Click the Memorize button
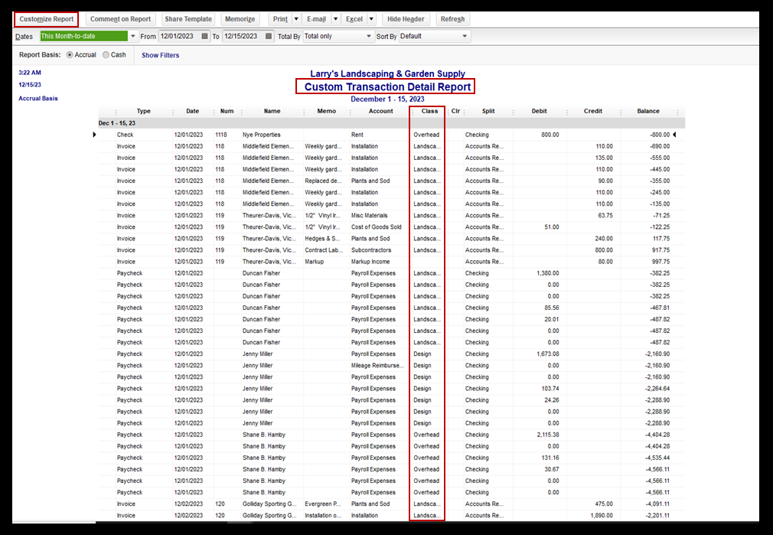 pyautogui.click(x=240, y=19)
